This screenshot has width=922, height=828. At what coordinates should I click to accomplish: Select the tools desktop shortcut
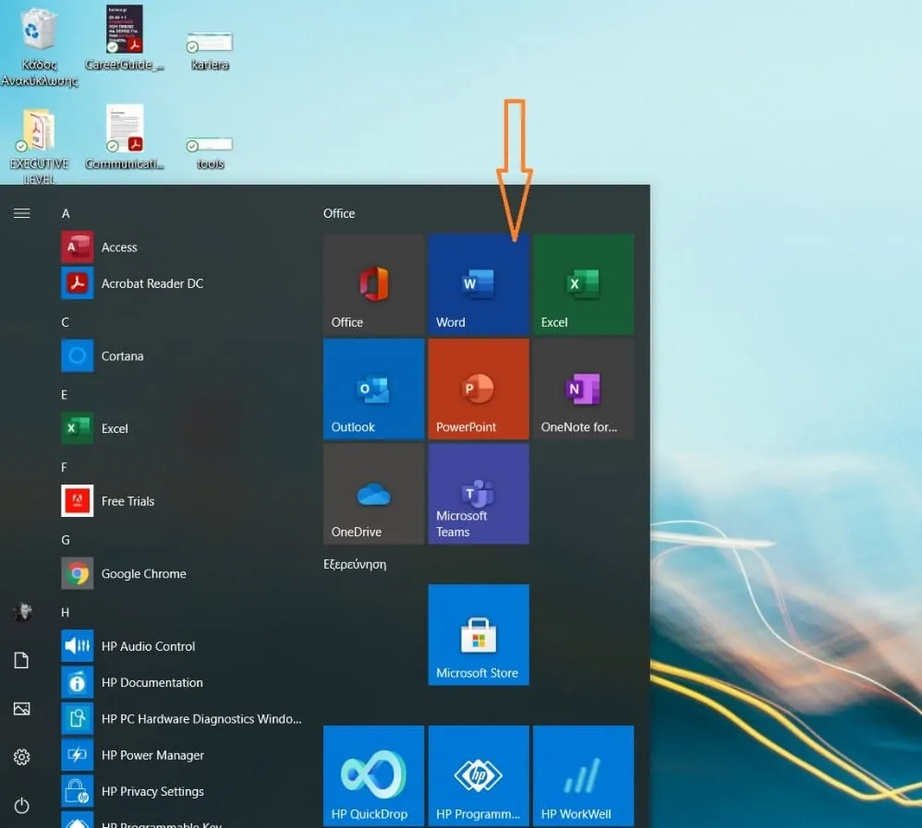click(x=210, y=153)
